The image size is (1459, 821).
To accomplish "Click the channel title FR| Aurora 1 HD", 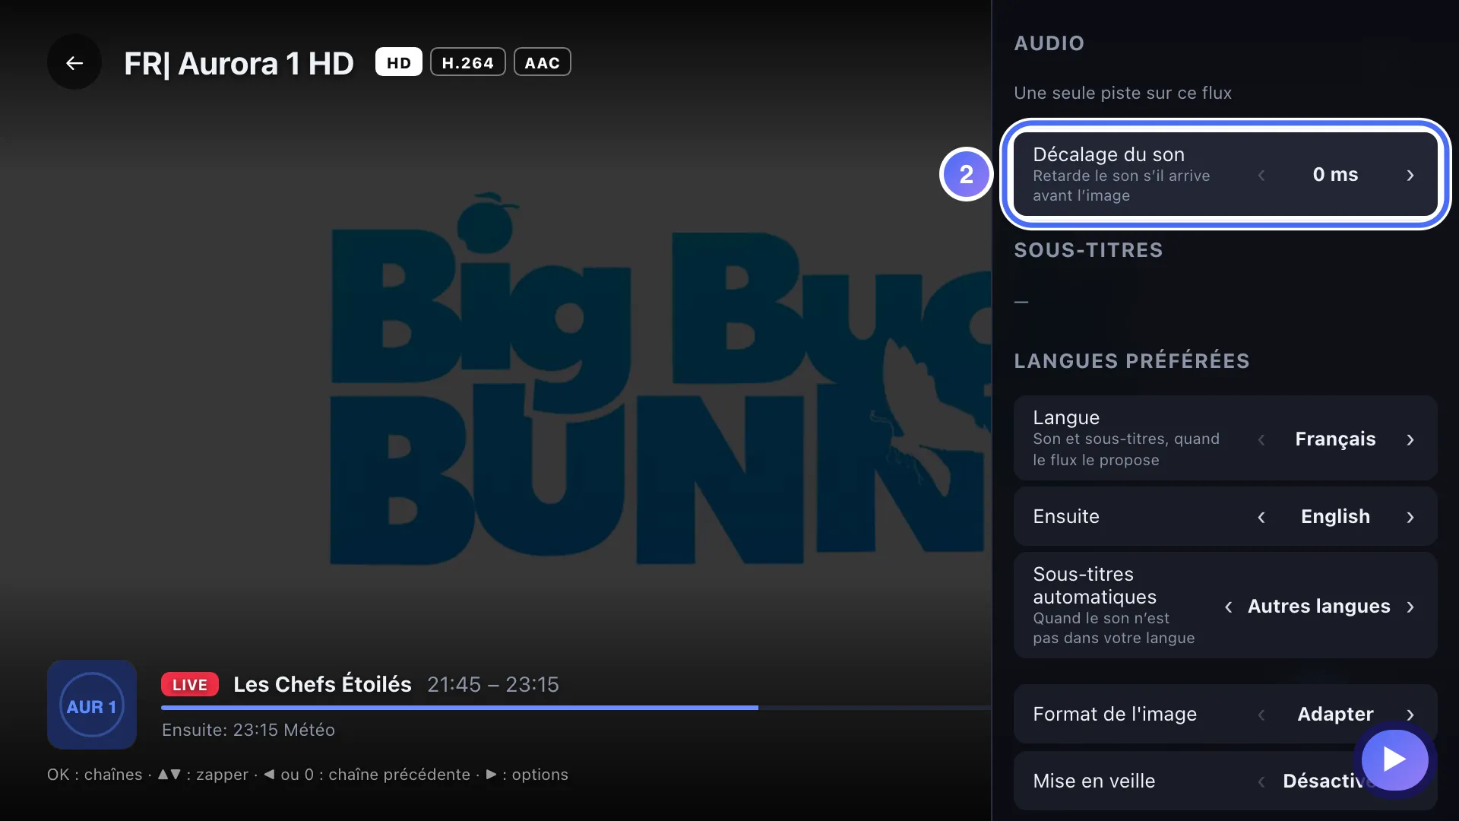I will [x=239, y=64].
